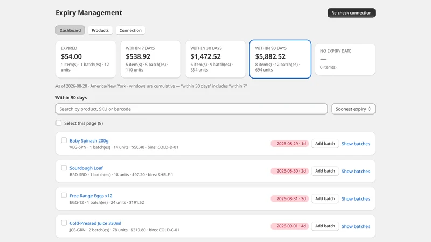Select the No Expiry Date card

pyautogui.click(x=345, y=59)
